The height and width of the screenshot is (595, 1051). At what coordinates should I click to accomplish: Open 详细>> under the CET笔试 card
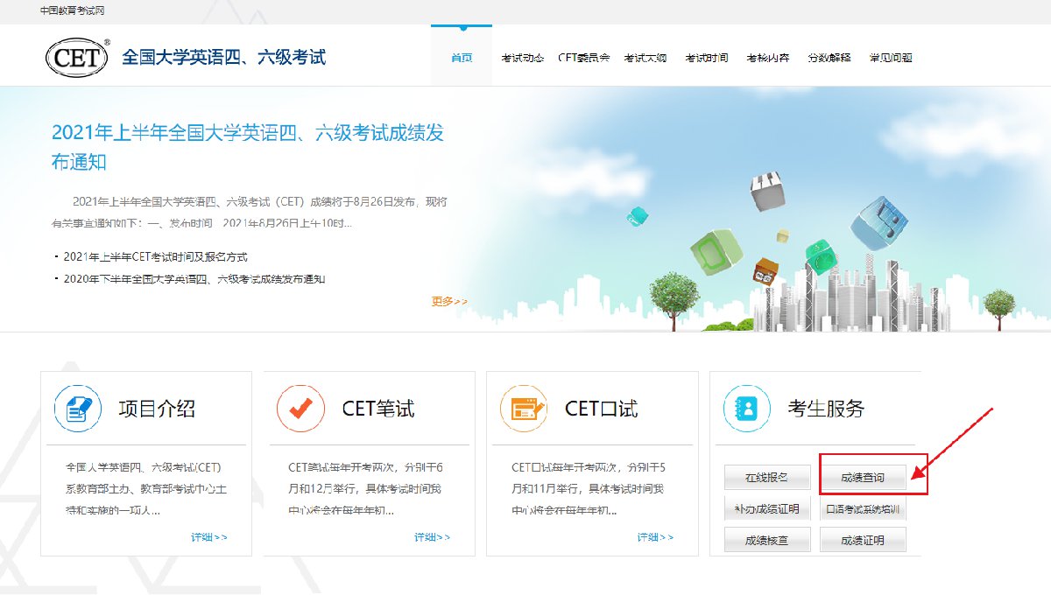click(433, 537)
